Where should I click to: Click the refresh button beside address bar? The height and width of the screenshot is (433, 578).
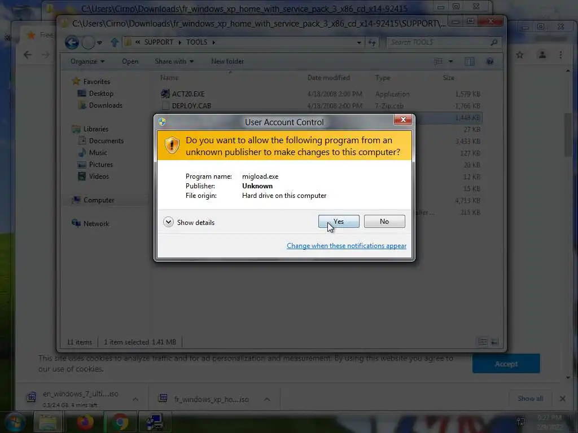pos(372,42)
